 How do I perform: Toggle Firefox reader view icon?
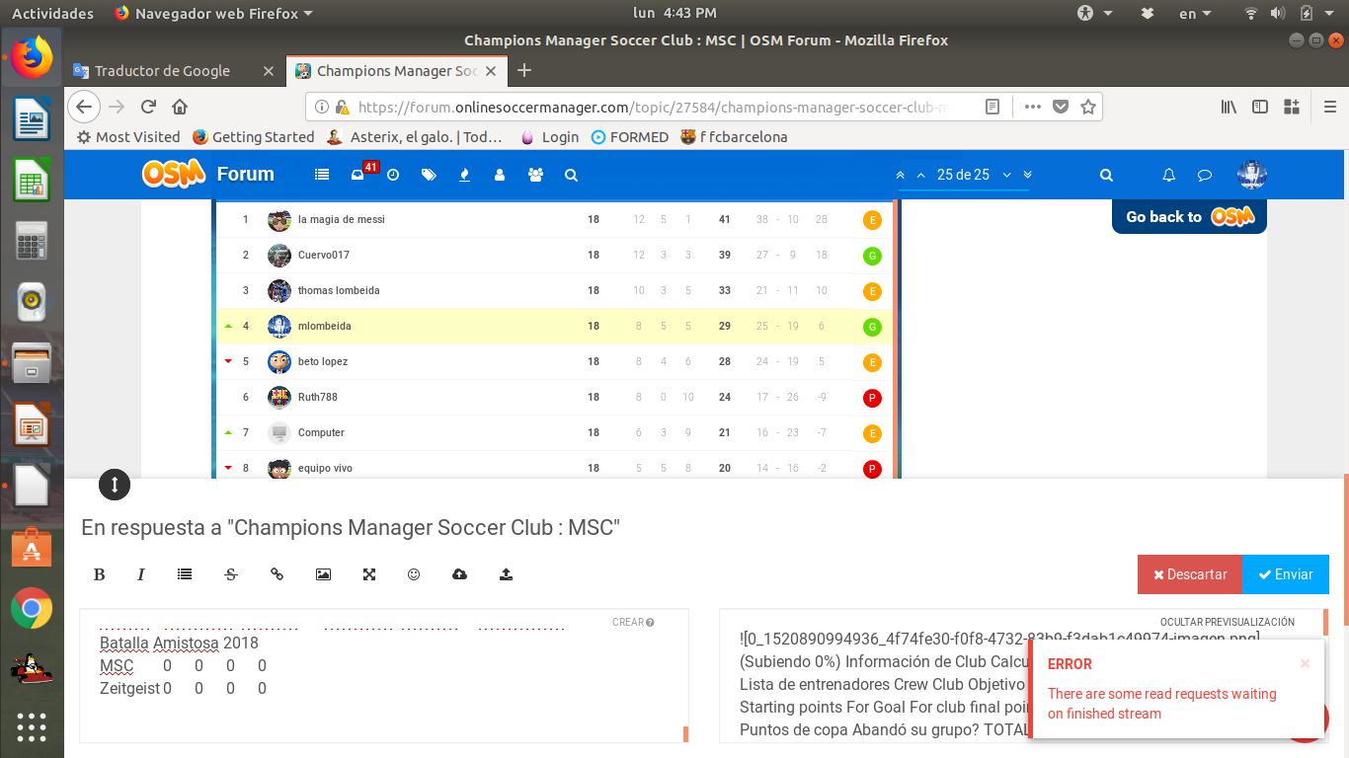[992, 107]
